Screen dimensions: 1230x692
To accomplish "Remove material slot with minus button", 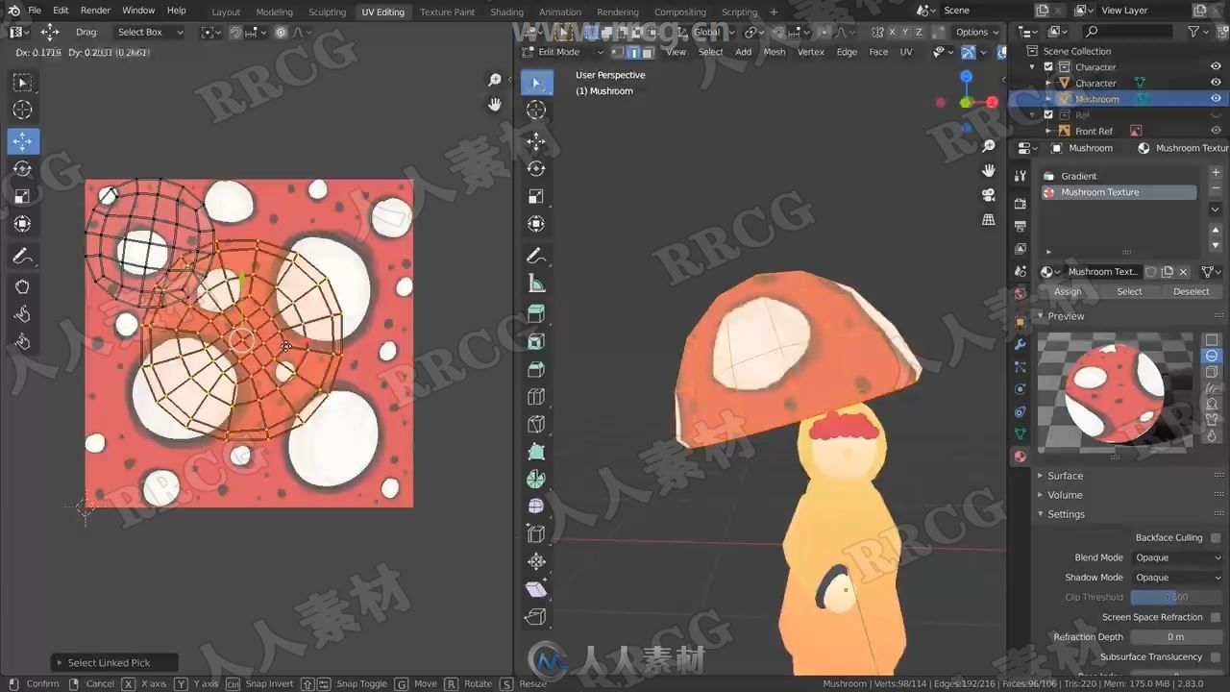I will pos(1216,189).
